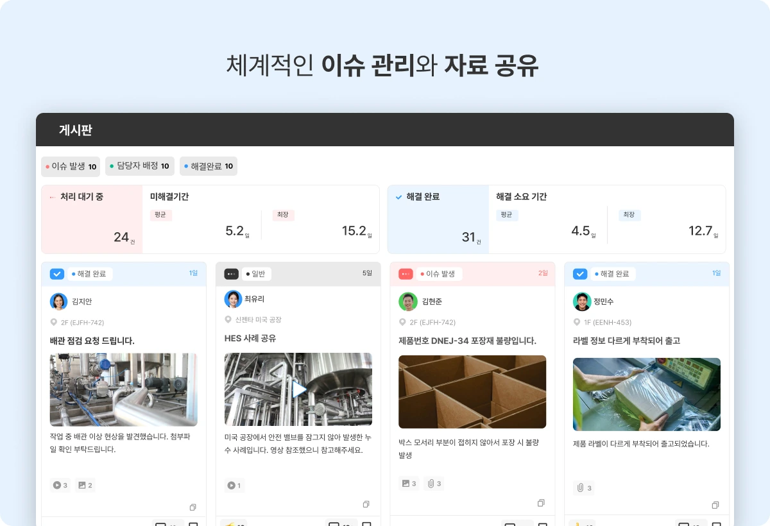
Task: Open the 처리 대기 중 24건 summary card
Action: 92,219
